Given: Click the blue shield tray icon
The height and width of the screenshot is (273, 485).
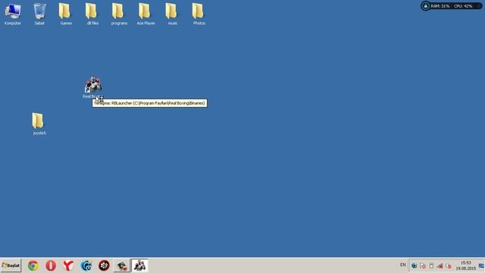Looking at the screenshot, I should pyautogui.click(x=415, y=265).
